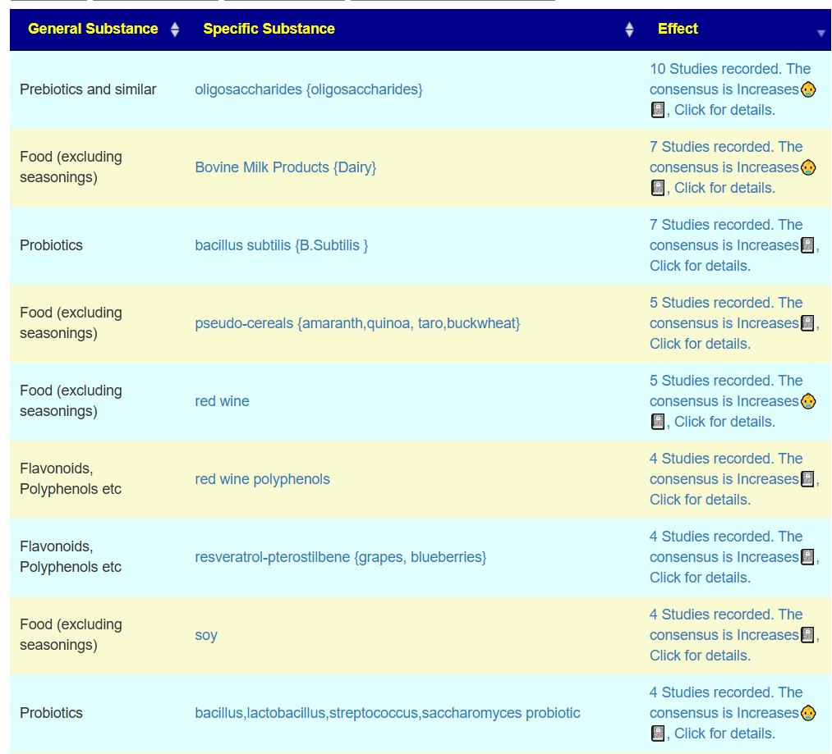Click the baby face icon in the red wine row
The image size is (832, 754).
(808, 401)
